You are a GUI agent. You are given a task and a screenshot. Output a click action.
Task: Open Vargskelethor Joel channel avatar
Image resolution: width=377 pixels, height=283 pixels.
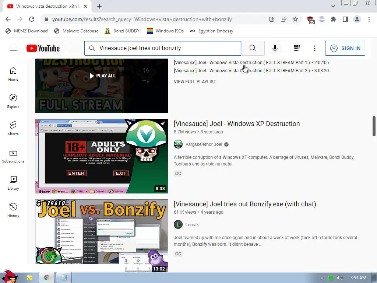(178, 144)
